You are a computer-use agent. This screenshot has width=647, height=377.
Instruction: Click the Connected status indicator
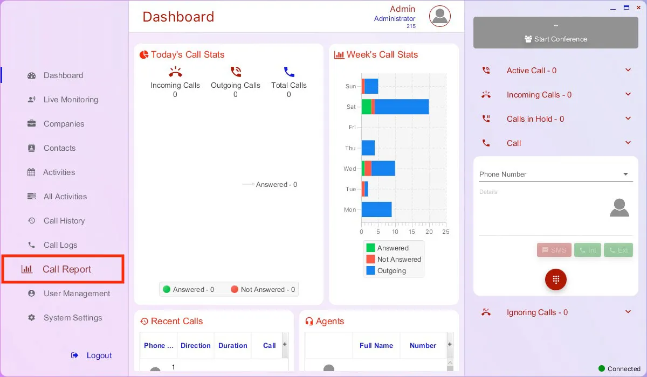tap(620, 369)
